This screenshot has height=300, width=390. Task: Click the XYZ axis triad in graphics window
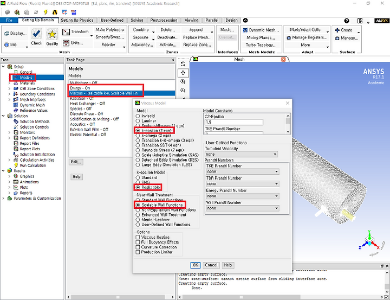pos(369,241)
